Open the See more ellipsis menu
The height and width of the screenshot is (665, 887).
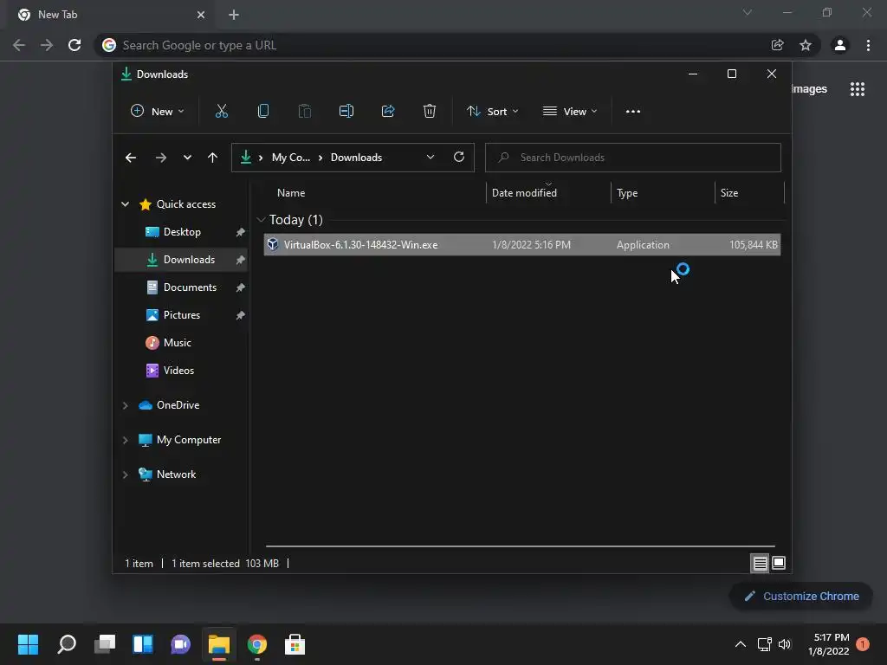[x=633, y=112]
